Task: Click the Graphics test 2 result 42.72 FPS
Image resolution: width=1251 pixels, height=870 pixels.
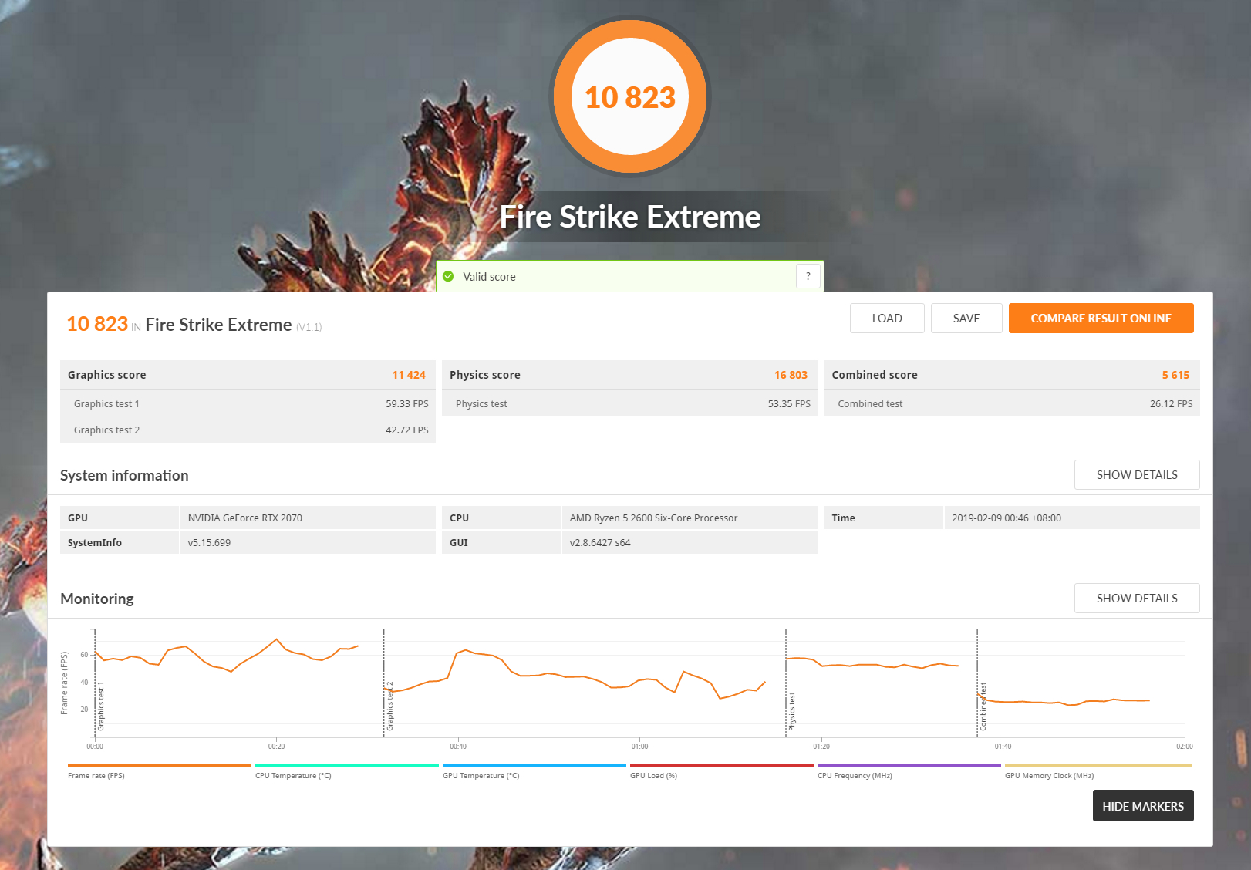Action: click(407, 430)
